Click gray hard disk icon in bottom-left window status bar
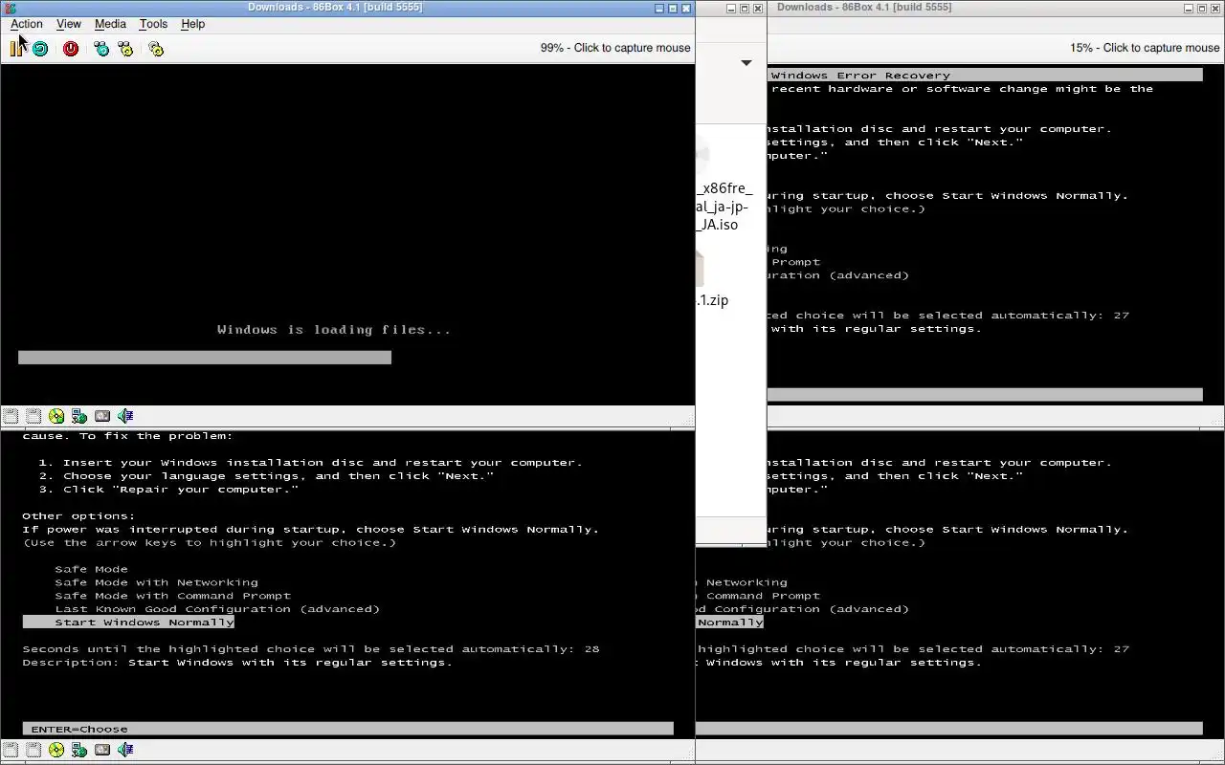 pos(102,750)
